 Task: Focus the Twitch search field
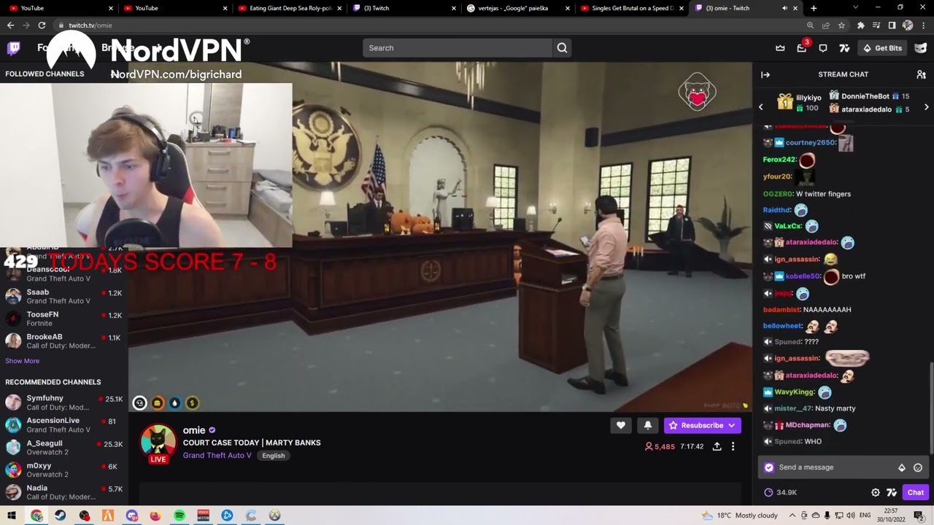(458, 48)
